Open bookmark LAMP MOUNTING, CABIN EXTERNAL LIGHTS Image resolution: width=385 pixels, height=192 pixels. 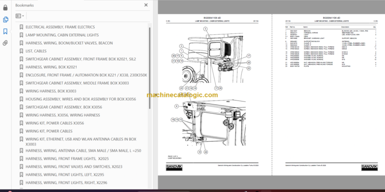62,35
